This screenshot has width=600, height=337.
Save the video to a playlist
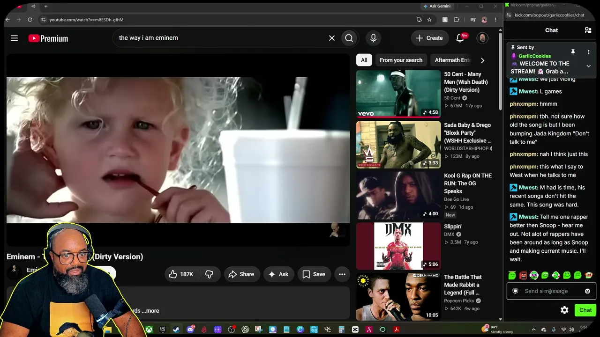click(x=314, y=274)
